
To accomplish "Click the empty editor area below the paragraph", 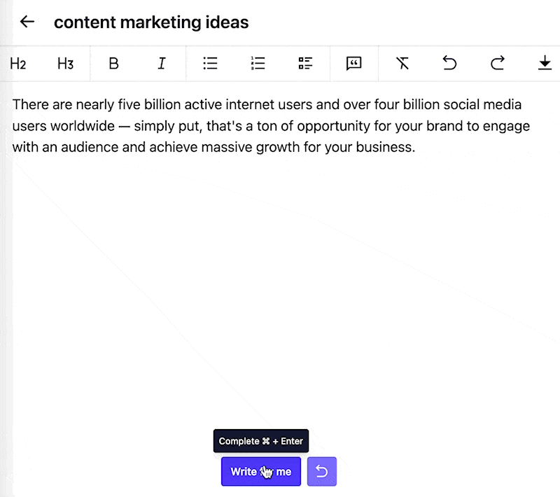I will (280, 280).
